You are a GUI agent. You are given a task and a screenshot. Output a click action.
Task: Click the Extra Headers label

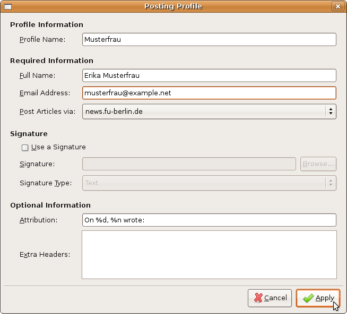click(45, 255)
